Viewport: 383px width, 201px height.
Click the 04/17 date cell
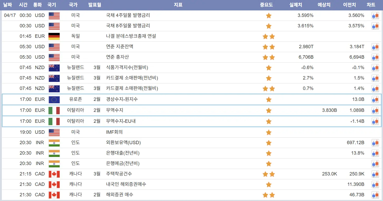click(10, 15)
